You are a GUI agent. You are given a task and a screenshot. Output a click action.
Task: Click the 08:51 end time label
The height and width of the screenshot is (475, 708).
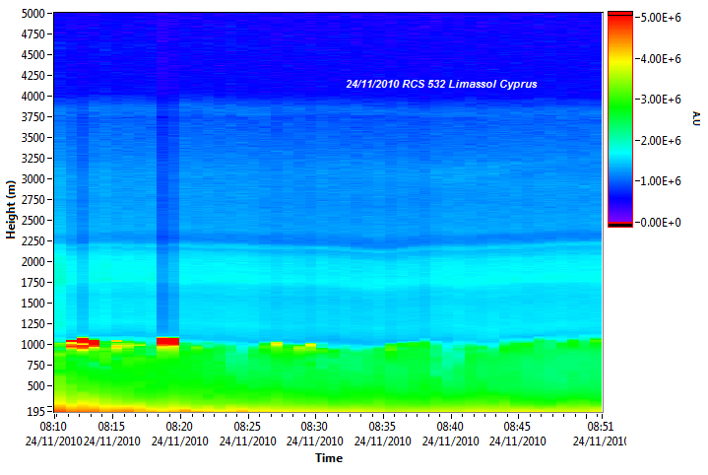600,427
